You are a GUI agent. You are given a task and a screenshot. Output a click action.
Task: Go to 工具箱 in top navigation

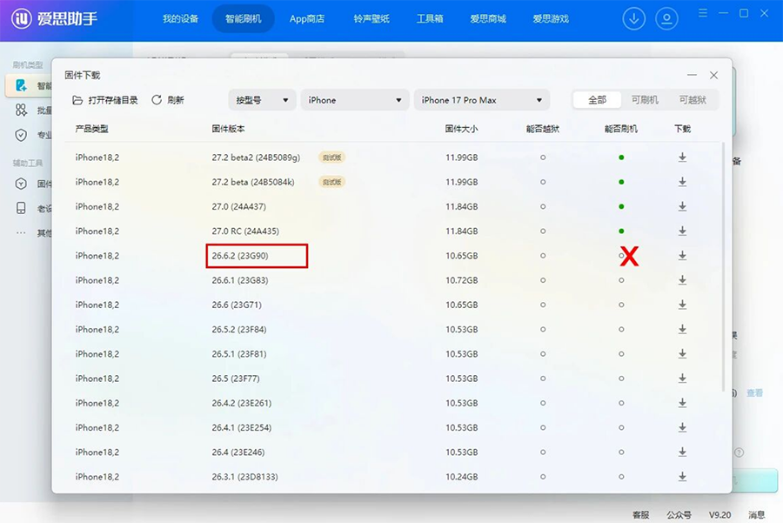[x=430, y=19]
